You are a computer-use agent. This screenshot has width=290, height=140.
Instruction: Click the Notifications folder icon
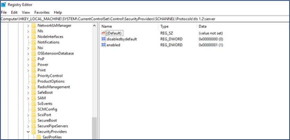click(33, 42)
